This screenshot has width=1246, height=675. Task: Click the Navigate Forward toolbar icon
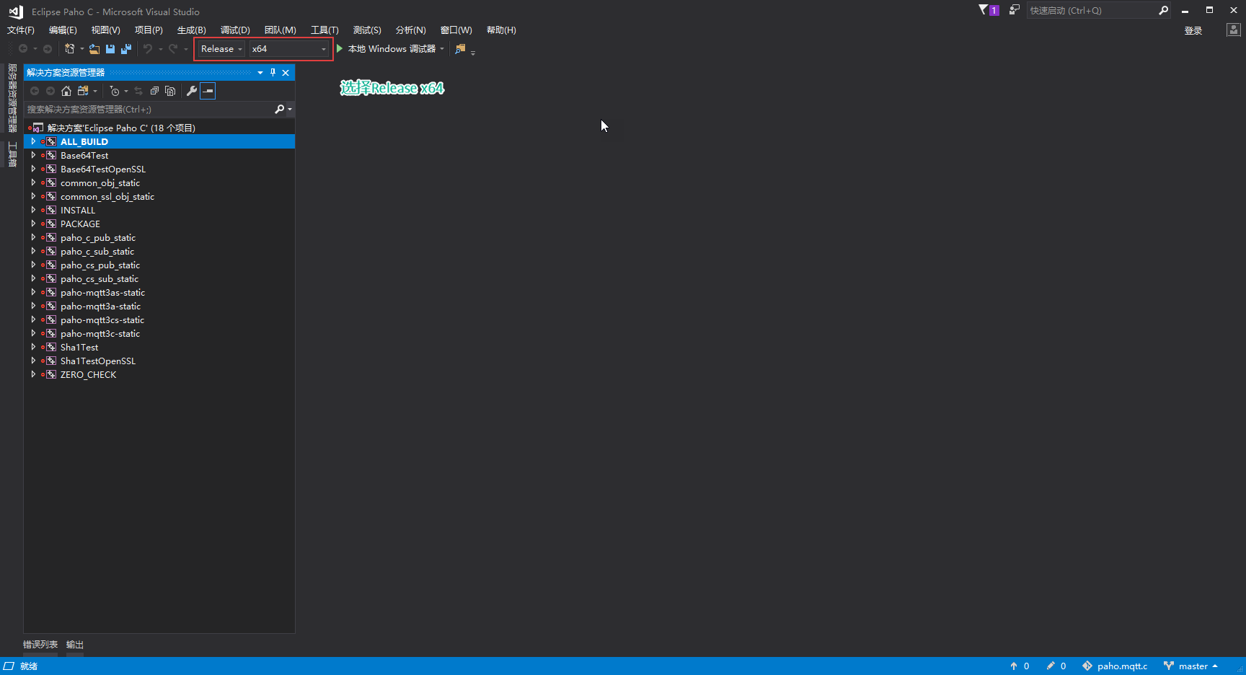[48, 49]
